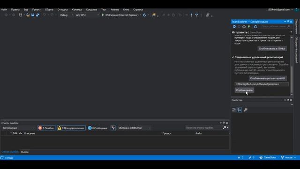Click the Step Into debug icon
Viewport: 300px width, 169px height.
click(x=191, y=15)
